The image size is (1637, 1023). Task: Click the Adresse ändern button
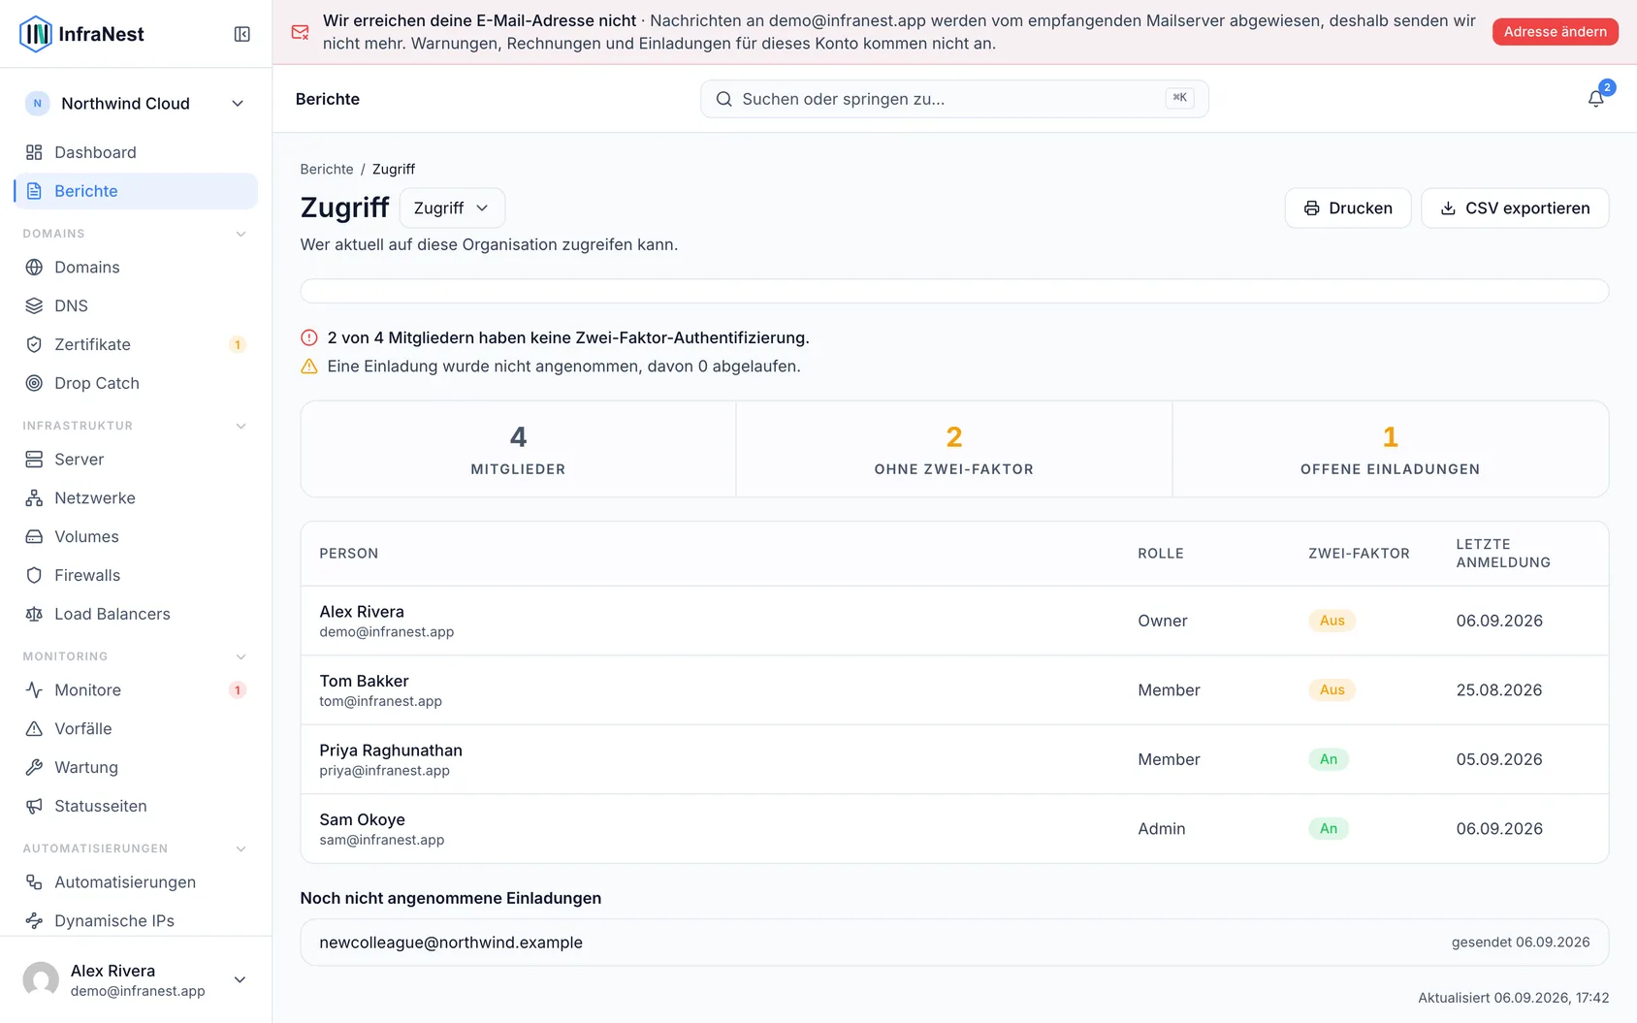coord(1555,32)
